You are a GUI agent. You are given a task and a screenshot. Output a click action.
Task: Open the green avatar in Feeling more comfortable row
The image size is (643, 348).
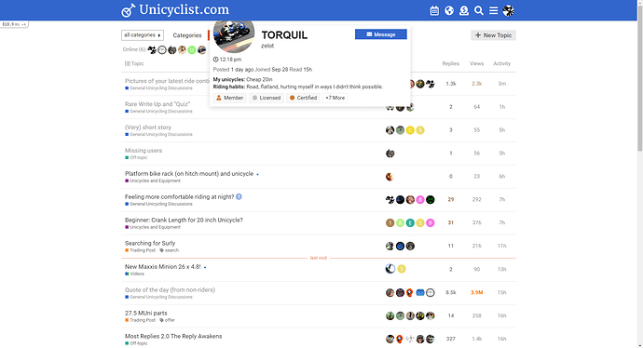pyautogui.click(x=431, y=200)
